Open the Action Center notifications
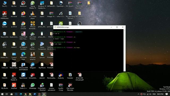170x96 pixels. coord(167,94)
